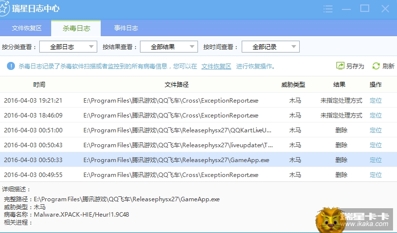Select the Releasephysx27\GameApp.exe path in list
Image resolution: width=397 pixels, height=233 pixels.
coord(176,160)
